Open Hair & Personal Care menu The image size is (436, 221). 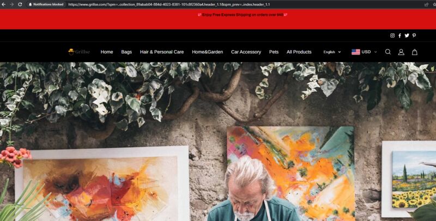162,52
